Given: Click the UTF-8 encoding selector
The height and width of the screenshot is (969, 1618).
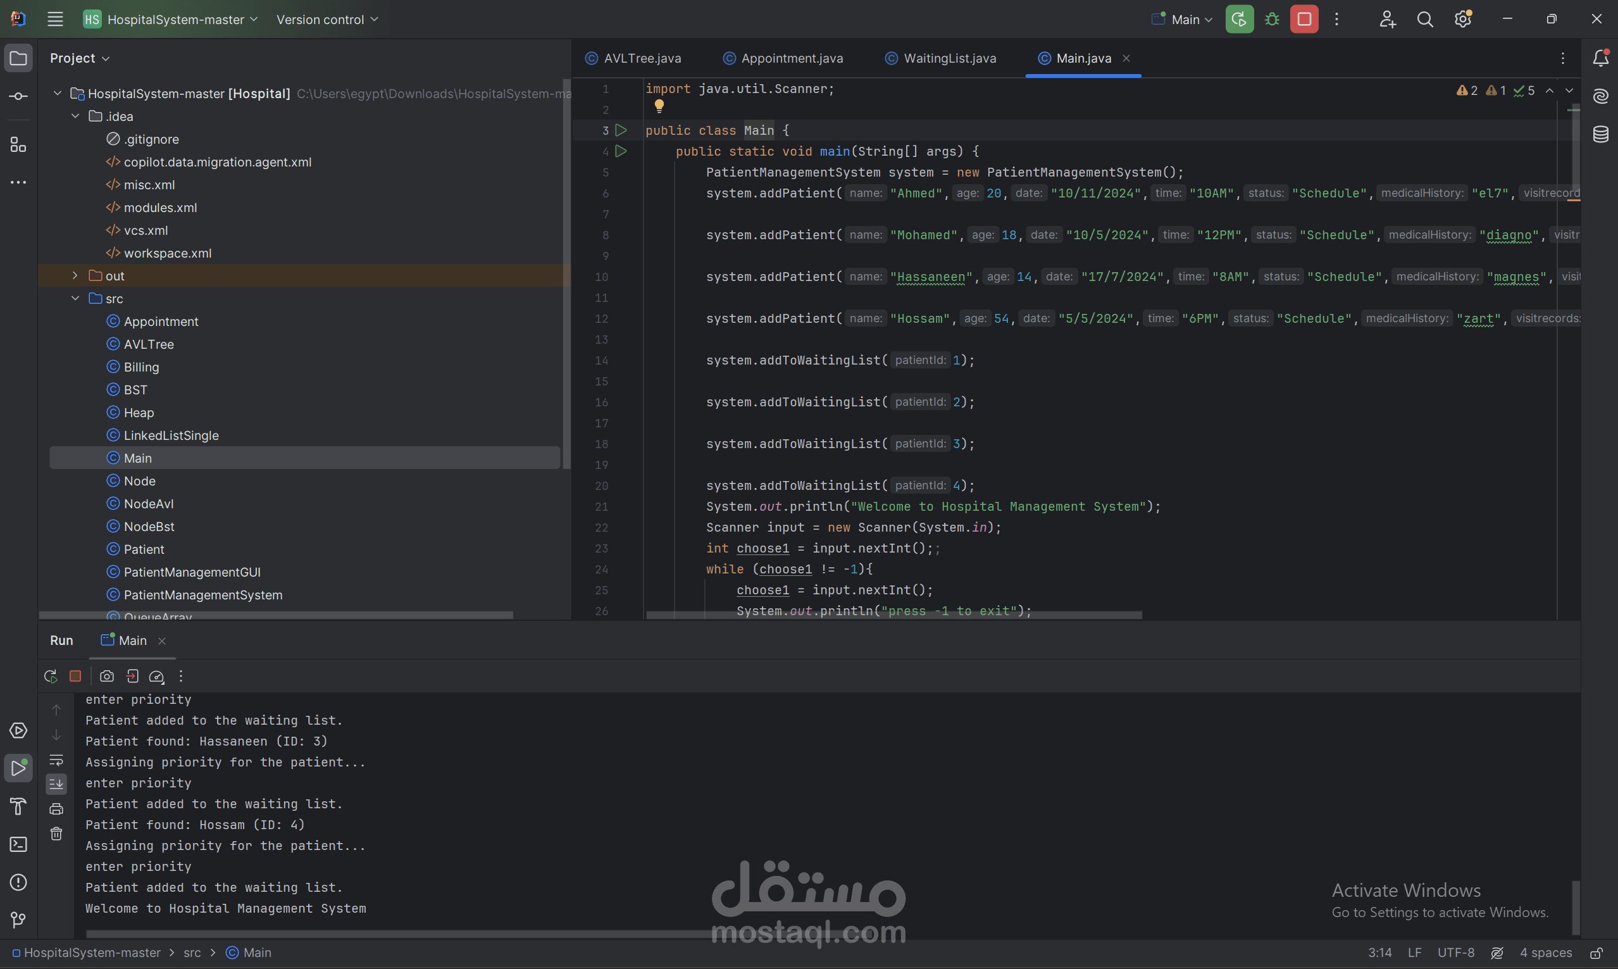Looking at the screenshot, I should coord(1455,953).
